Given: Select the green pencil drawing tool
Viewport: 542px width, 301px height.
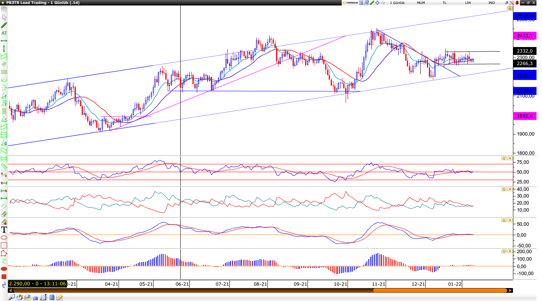Looking at the screenshot, I should coord(4,25).
